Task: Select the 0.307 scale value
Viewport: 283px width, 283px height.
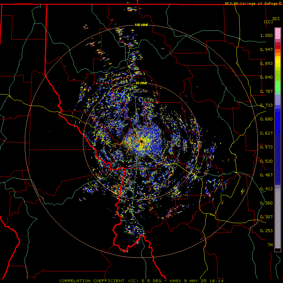Action: click(266, 217)
